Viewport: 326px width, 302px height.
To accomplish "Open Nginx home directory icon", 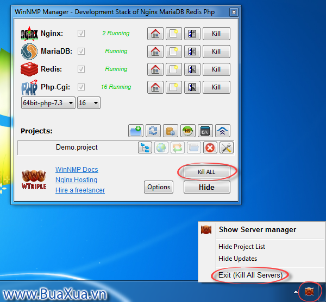I will click(x=155, y=34).
